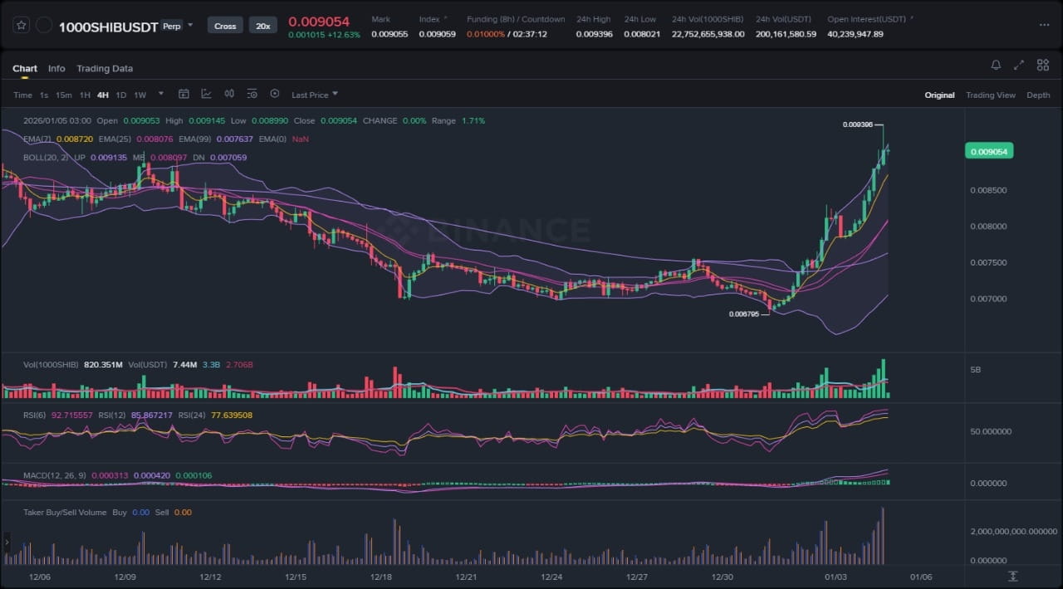The height and width of the screenshot is (589, 1063).
Task: Open the three-dot more options menu
Action: (x=1044, y=25)
